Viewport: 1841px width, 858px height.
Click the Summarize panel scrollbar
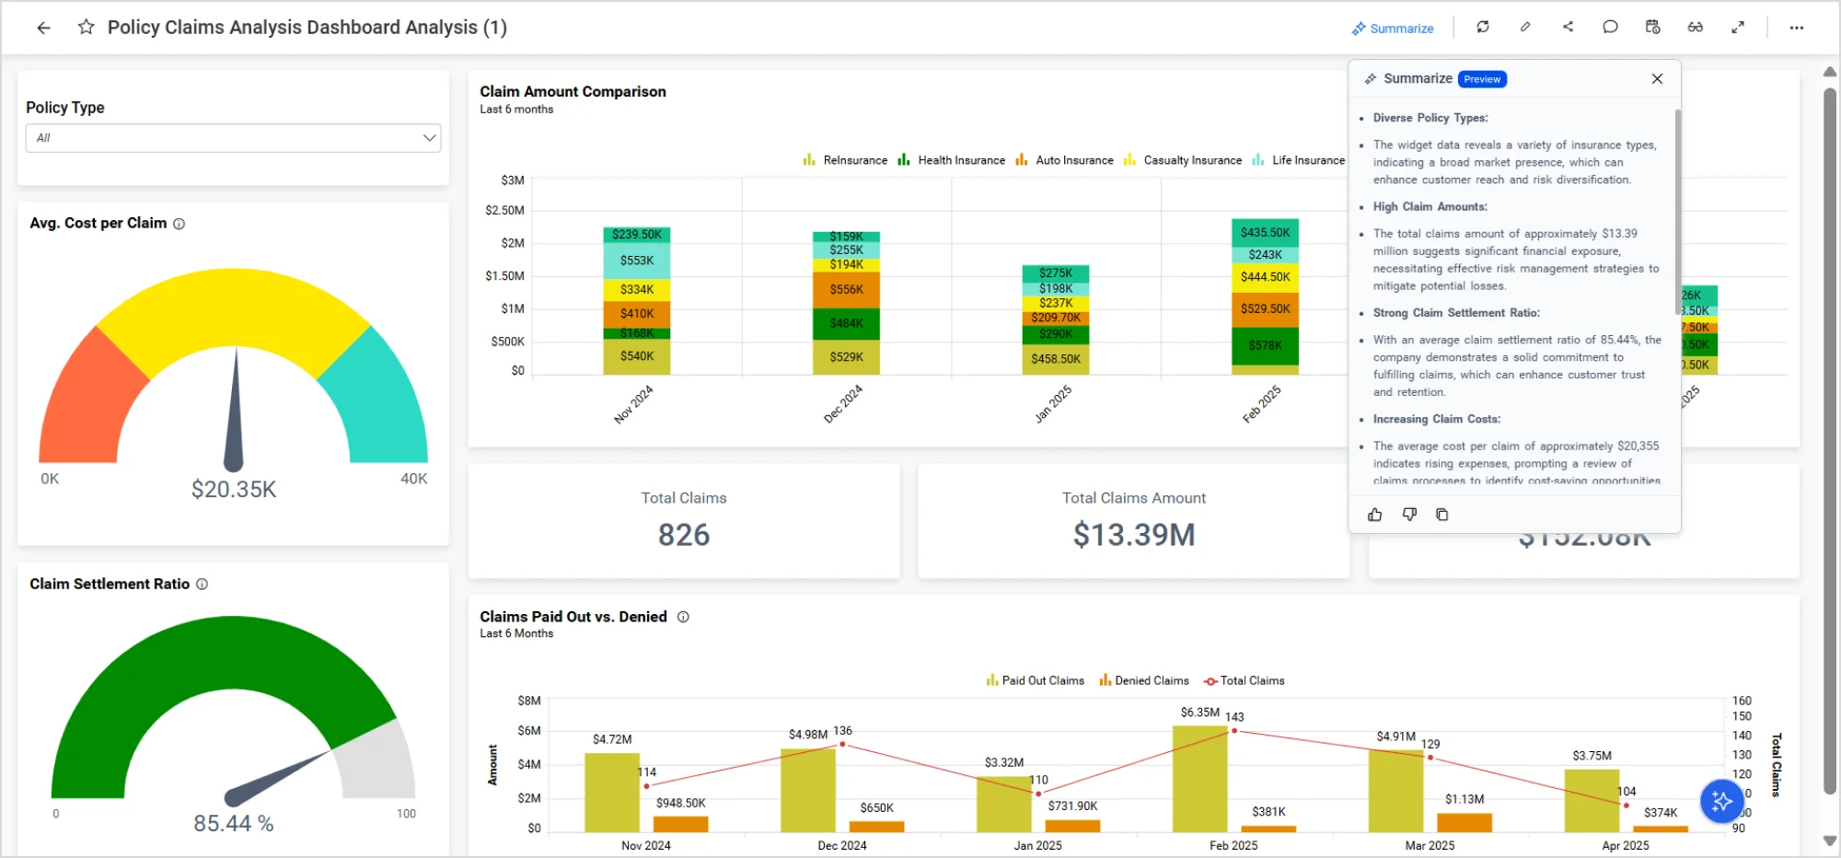pyautogui.click(x=1677, y=212)
